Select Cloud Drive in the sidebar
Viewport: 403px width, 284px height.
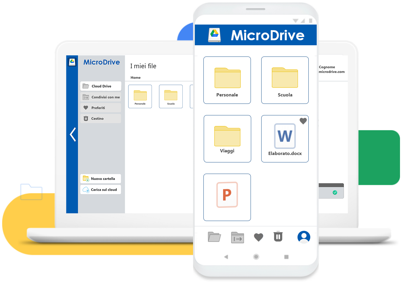coord(101,86)
